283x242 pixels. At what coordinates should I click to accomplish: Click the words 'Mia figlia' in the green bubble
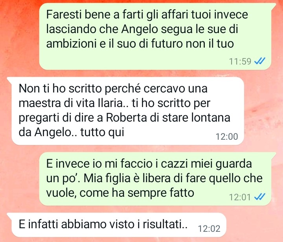click(107, 178)
